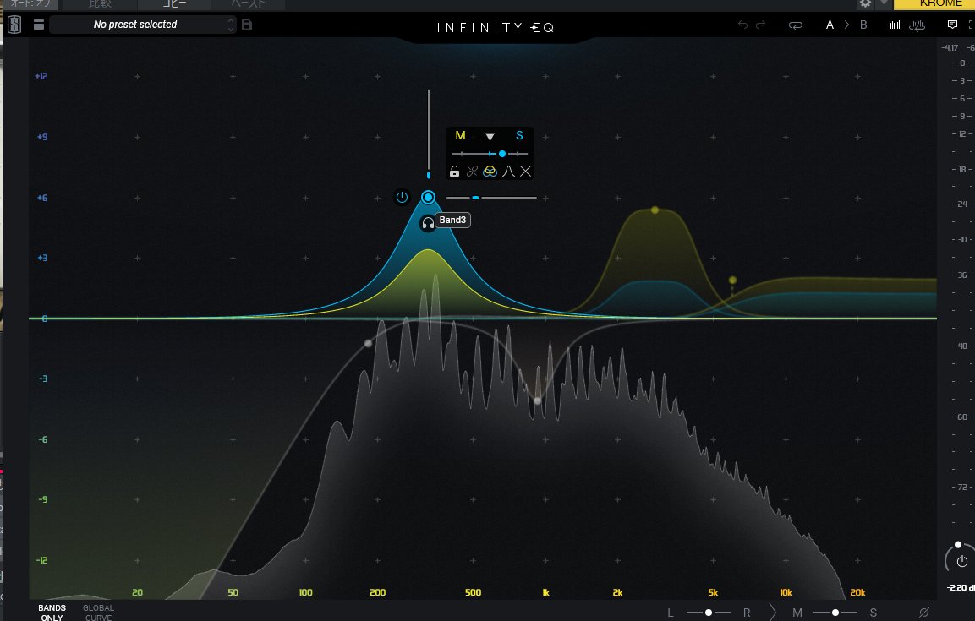Open the hamburger menu beside the preset field
The height and width of the screenshot is (621, 975).
tap(39, 25)
